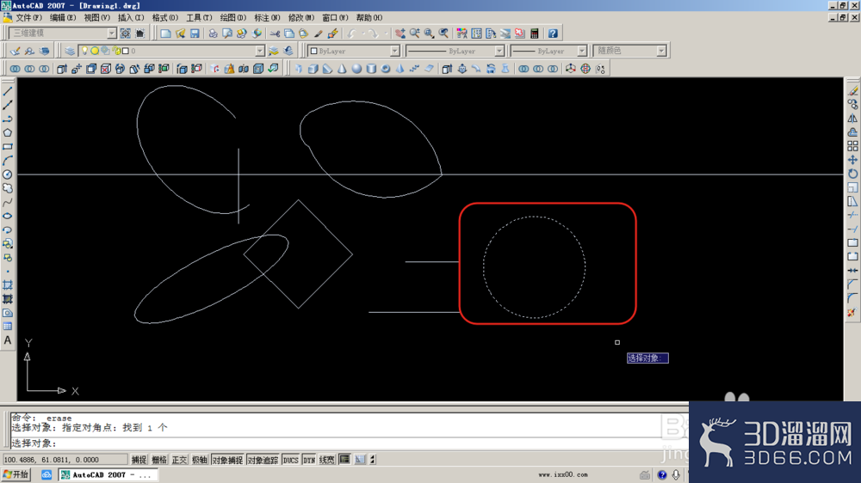This screenshot has width=861, height=483.
Task: Click the Save icon in the standard toolbar
Action: pyautogui.click(x=195, y=34)
